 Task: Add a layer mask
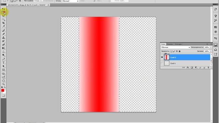click(x=192, y=68)
